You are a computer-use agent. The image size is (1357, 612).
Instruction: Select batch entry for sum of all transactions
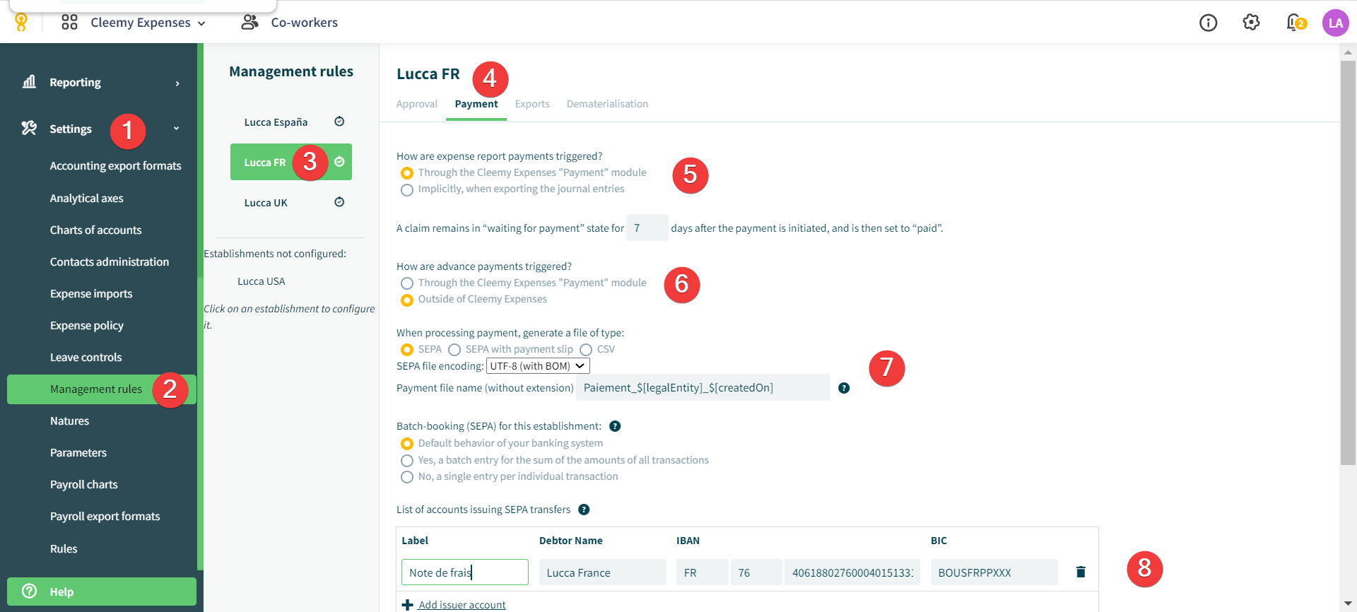pyautogui.click(x=407, y=461)
